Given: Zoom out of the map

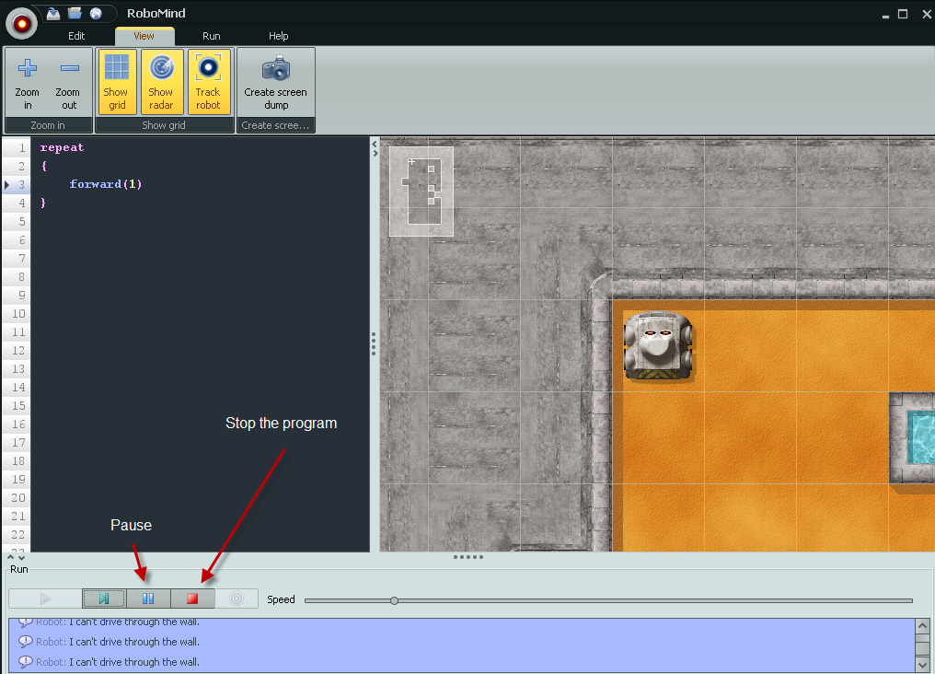Looking at the screenshot, I should click(69, 83).
